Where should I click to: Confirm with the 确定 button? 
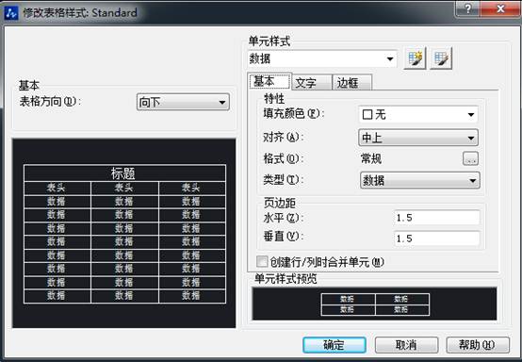334,345
